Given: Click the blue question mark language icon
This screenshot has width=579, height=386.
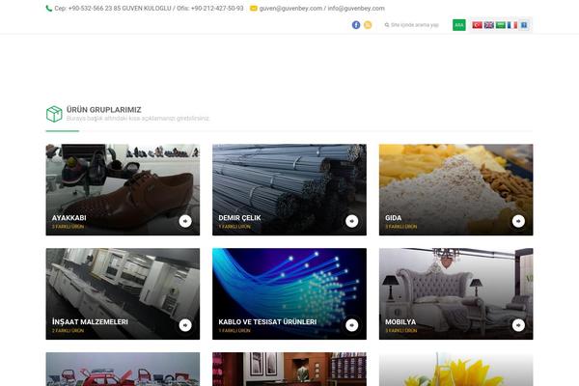Looking at the screenshot, I should click(524, 25).
